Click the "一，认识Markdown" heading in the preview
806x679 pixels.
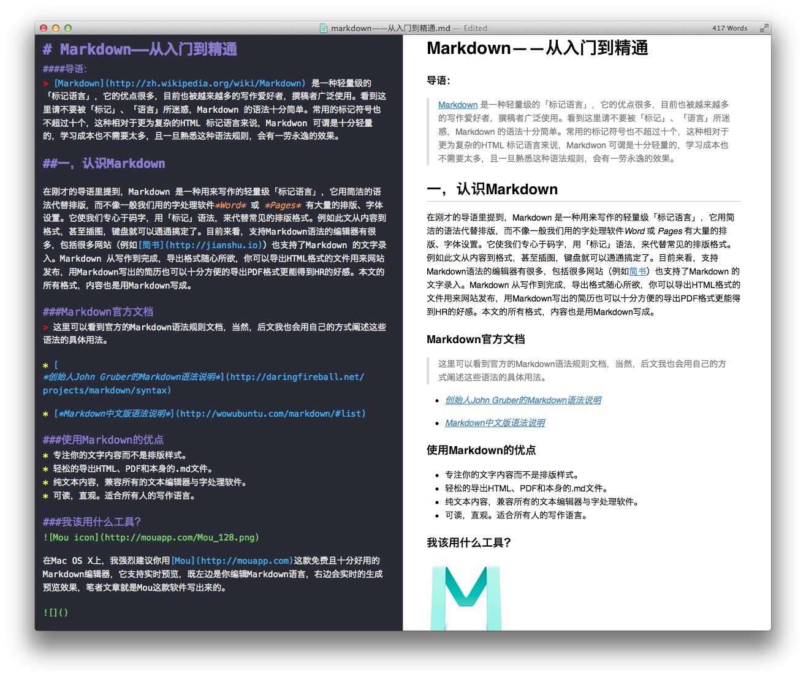pos(492,189)
